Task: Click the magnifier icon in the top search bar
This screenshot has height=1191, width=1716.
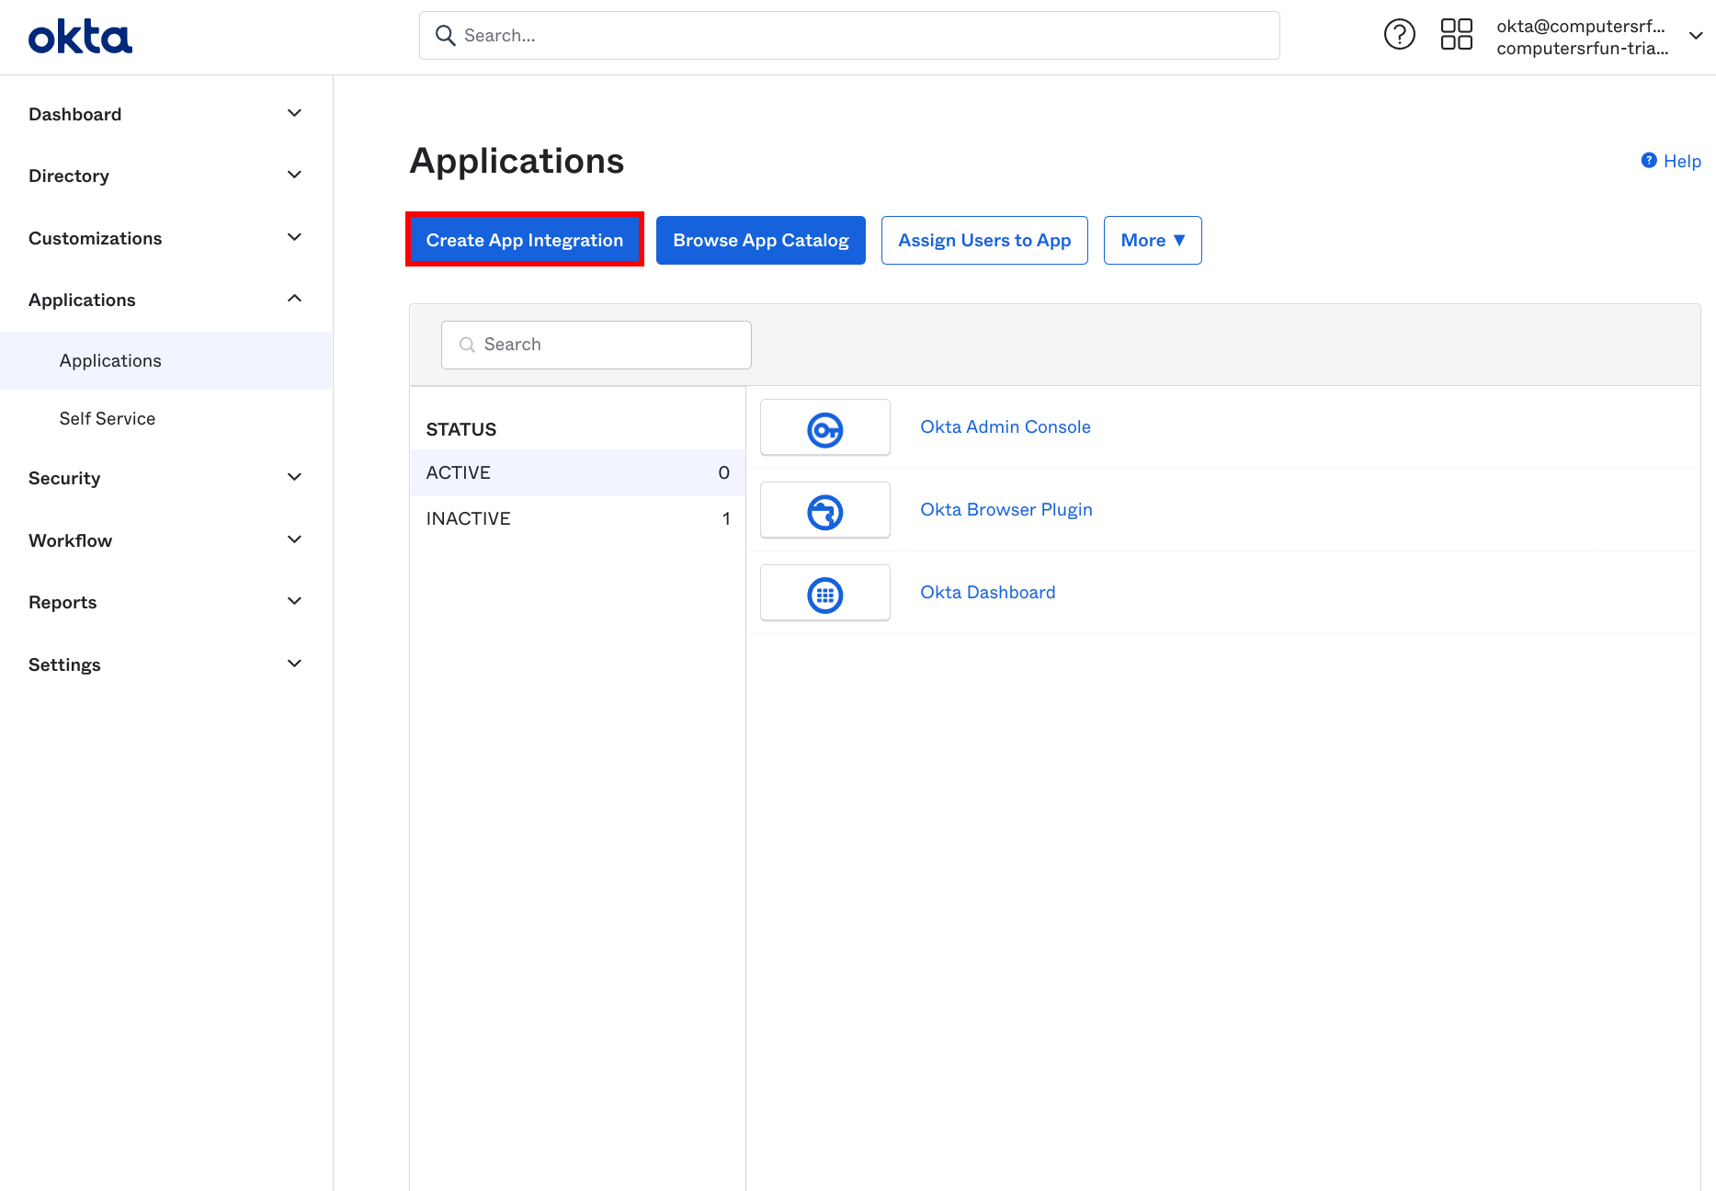Action: pyautogui.click(x=446, y=35)
